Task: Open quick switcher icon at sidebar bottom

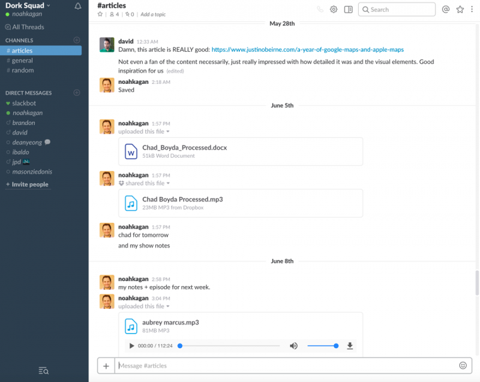Action: point(43,371)
